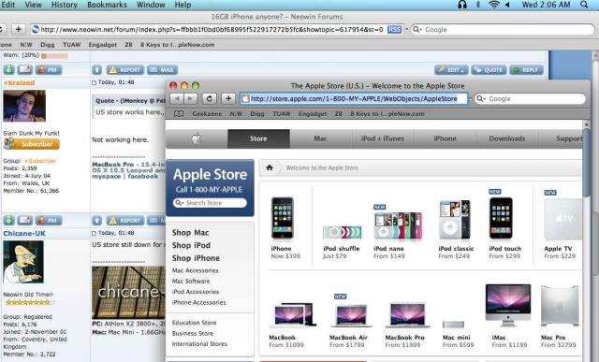
Task: Click kraized's avatar photo
Action: (x=24, y=106)
